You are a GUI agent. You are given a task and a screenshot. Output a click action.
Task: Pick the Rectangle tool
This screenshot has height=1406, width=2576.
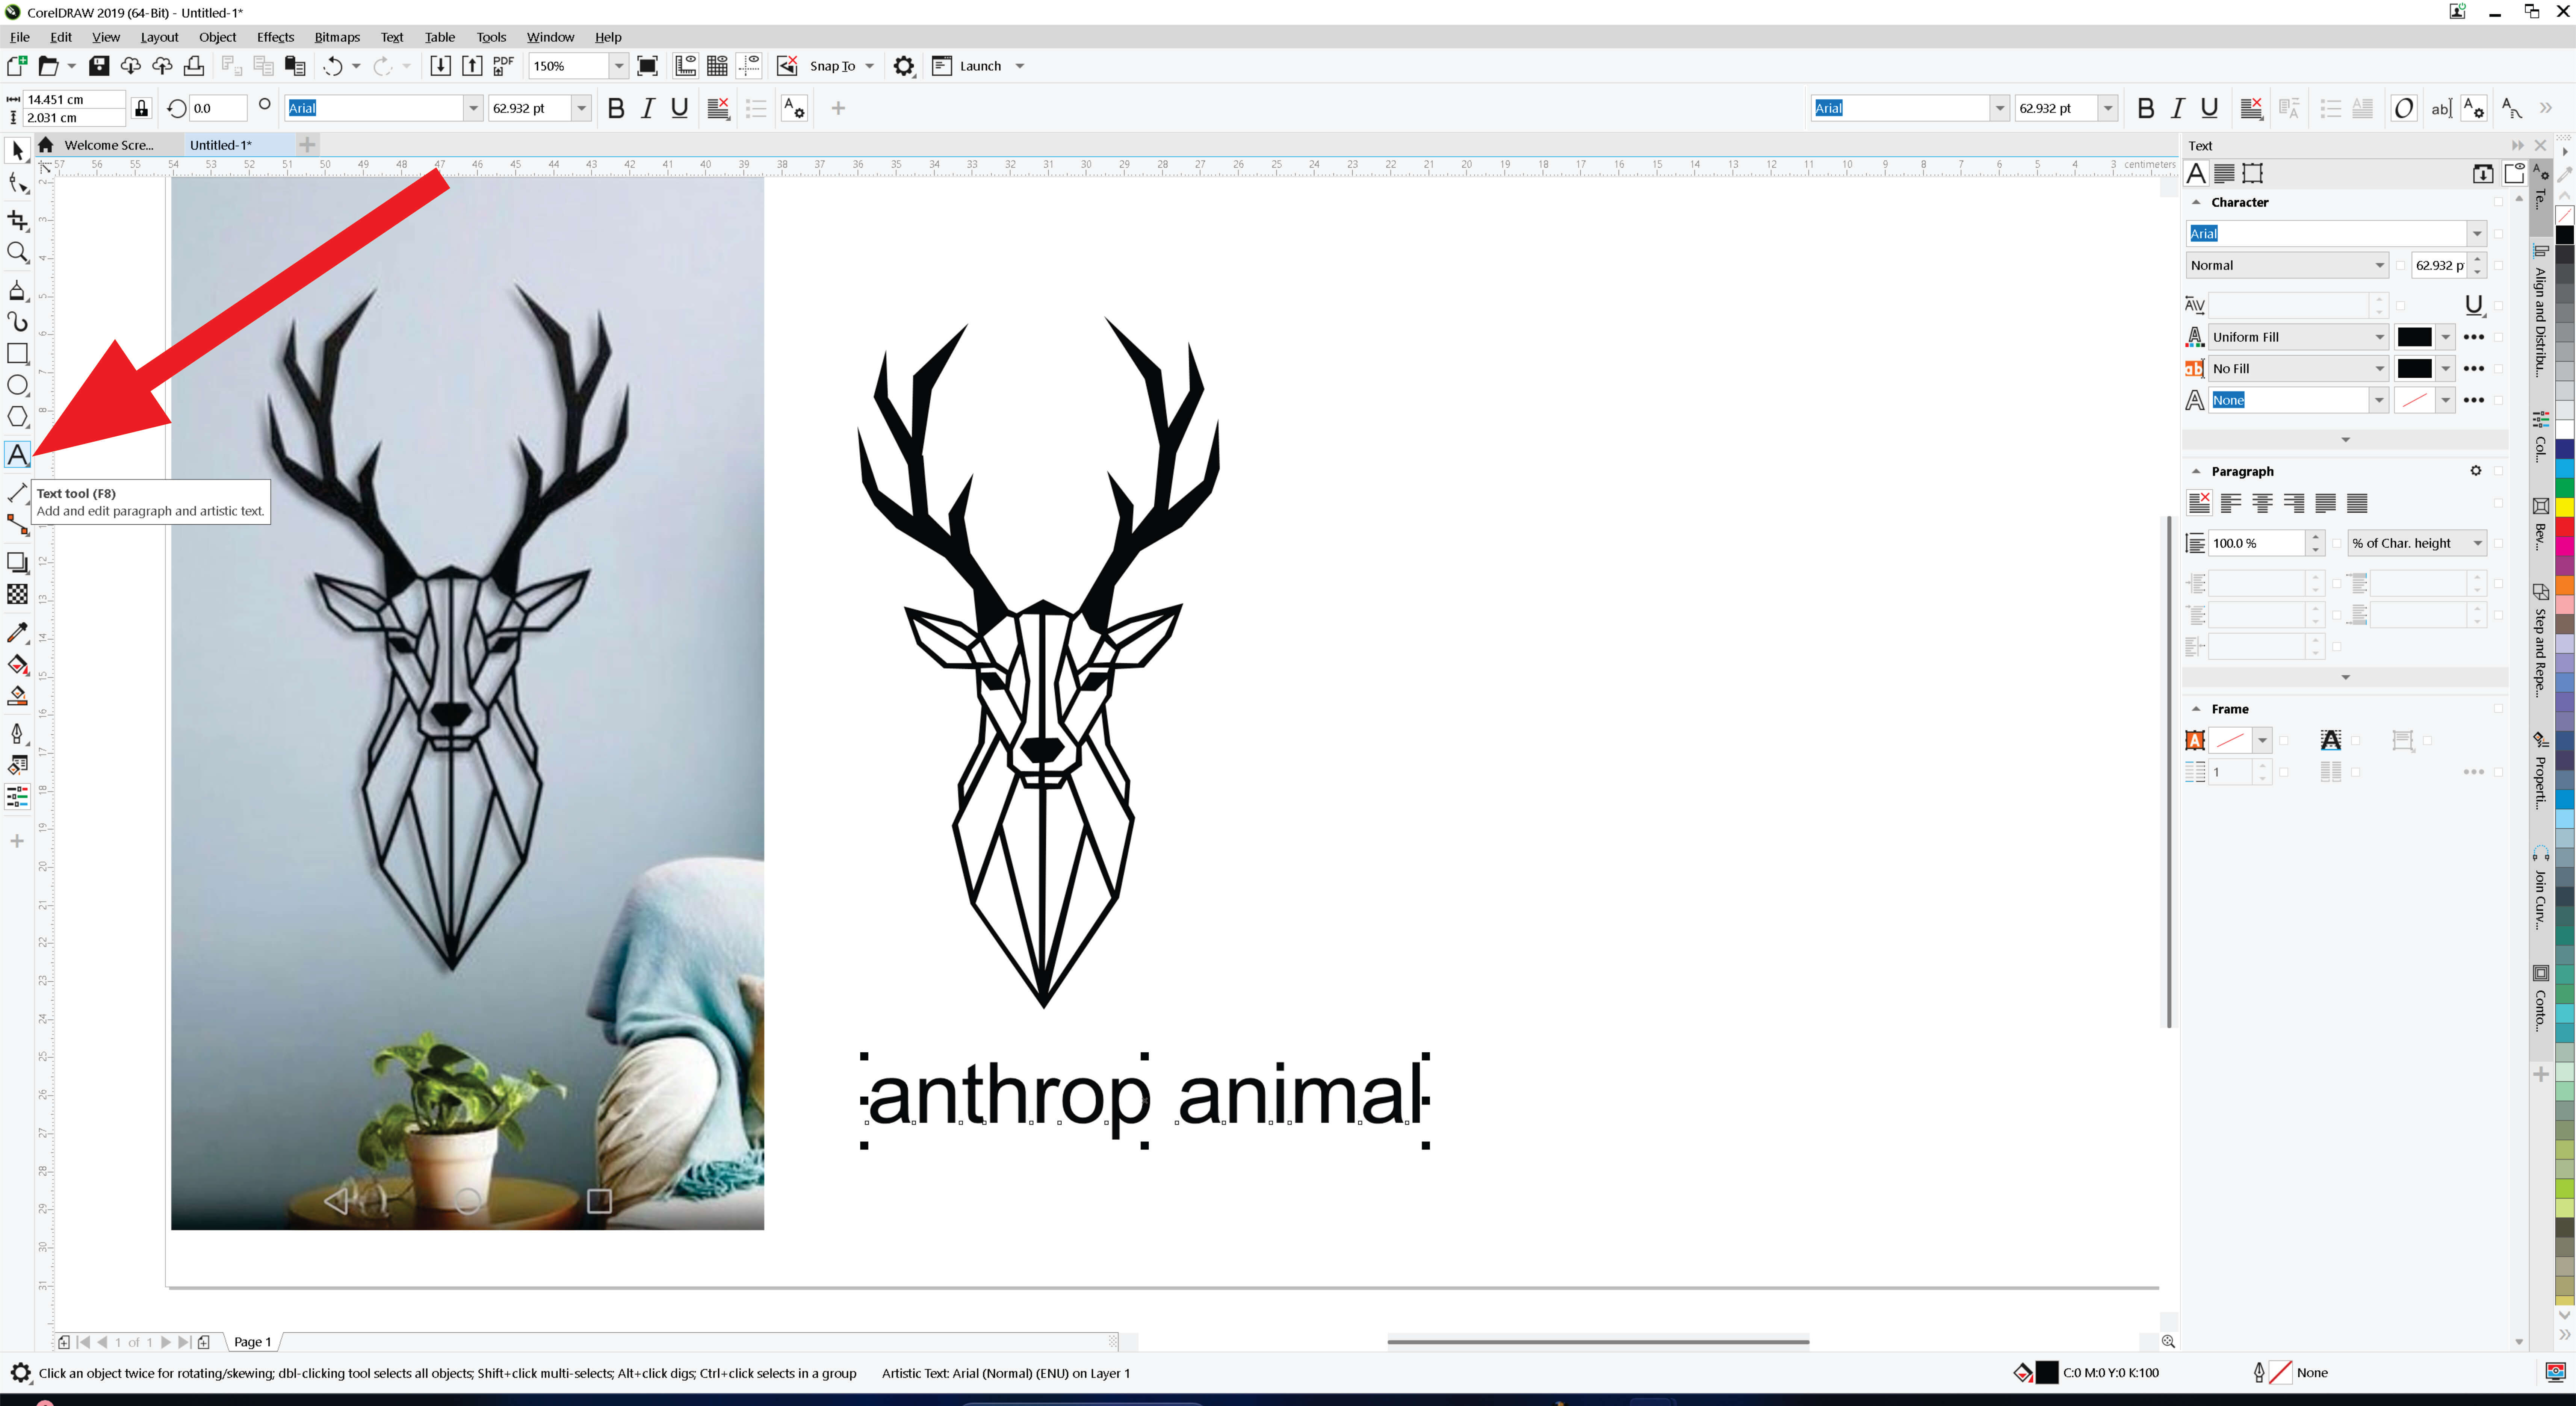[x=17, y=353]
